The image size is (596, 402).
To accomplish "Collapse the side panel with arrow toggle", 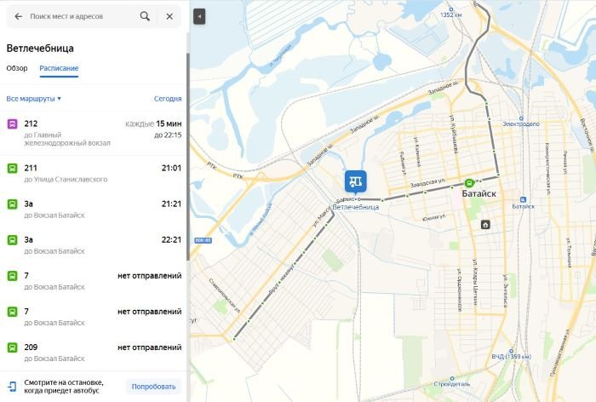I will pos(198,16).
